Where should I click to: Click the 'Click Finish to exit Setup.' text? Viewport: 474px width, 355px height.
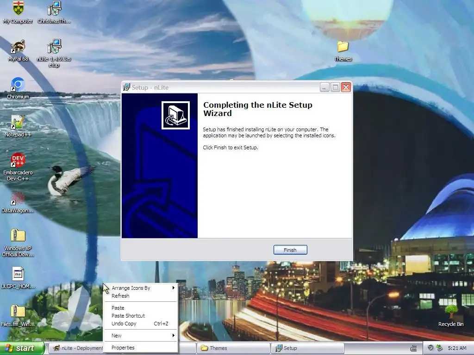[231, 147]
